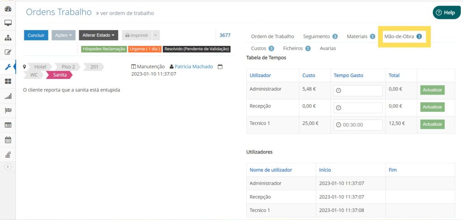463x220 pixels.
Task: Click the monitor icon in sidebar
Action: 8,23
